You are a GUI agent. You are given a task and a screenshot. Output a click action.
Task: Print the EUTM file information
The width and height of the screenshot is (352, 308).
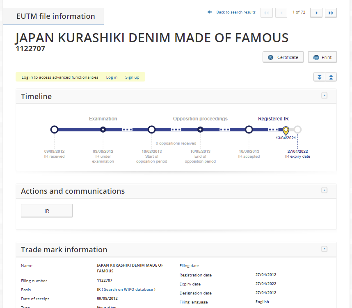click(x=322, y=57)
